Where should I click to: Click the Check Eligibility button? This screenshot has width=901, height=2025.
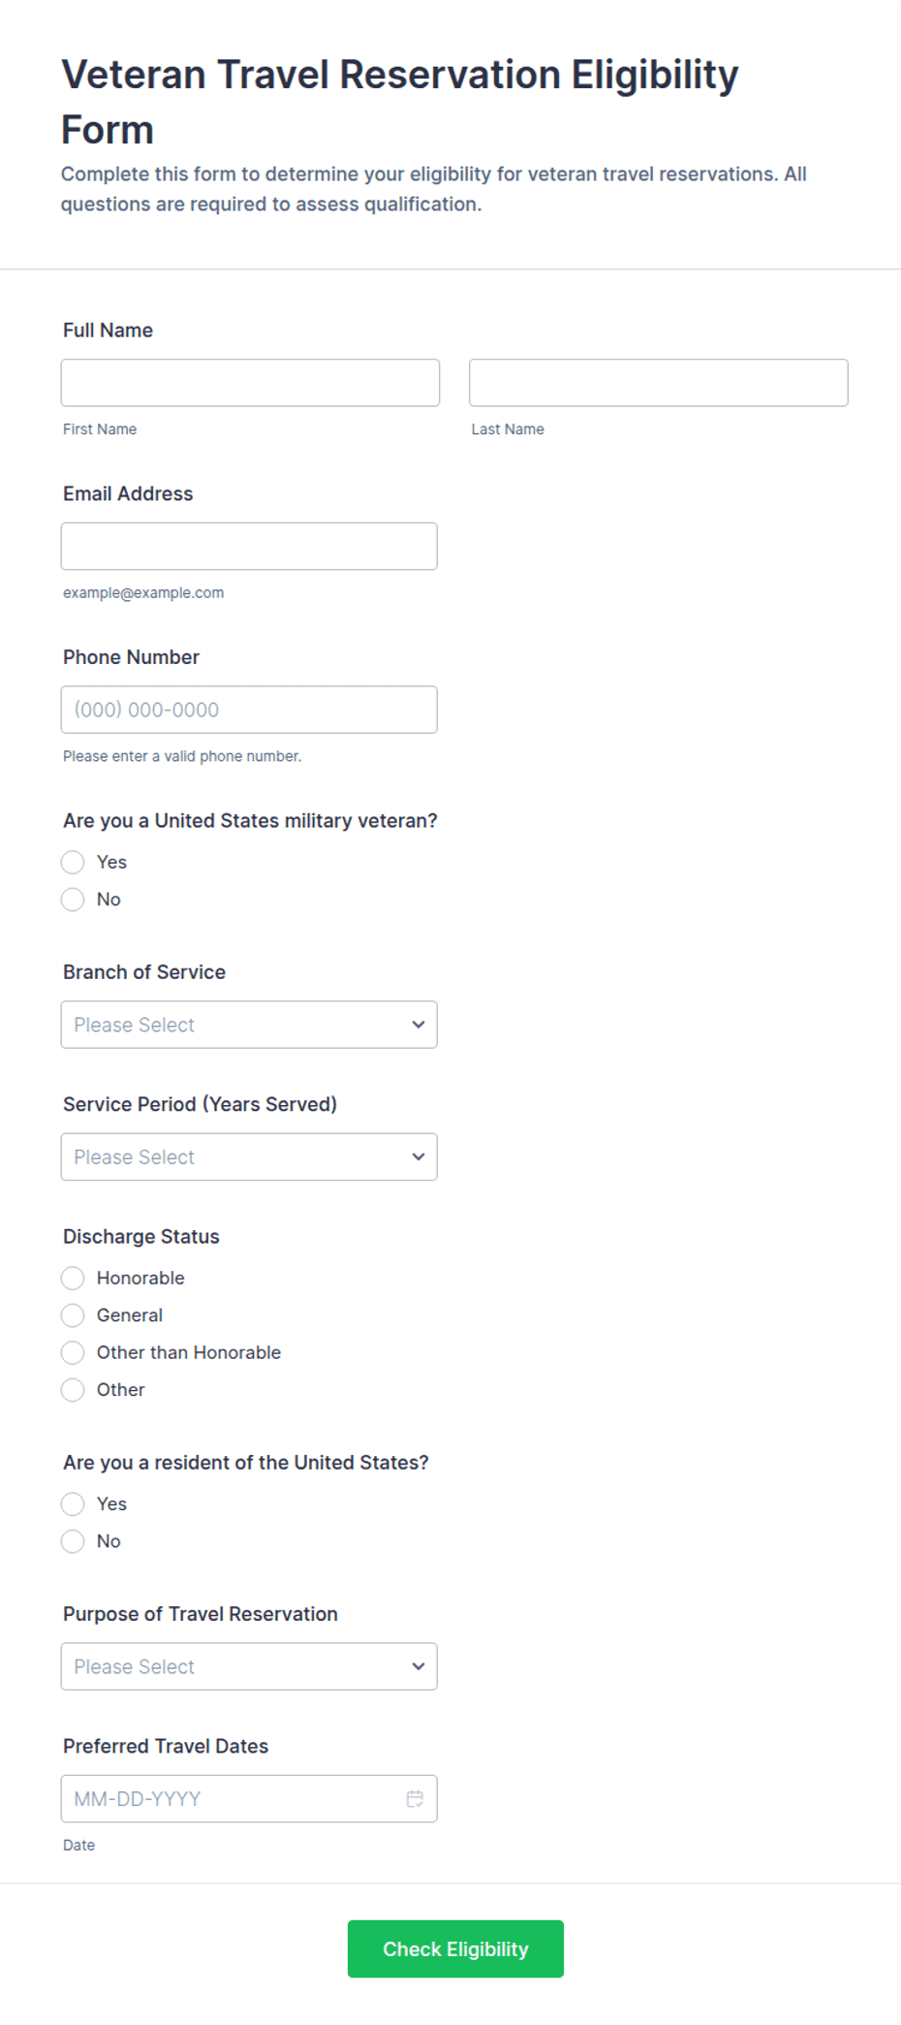coord(455,1948)
